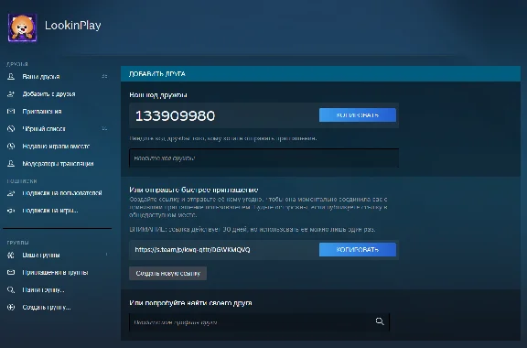The image size is (527, 348).
Task: Click the Найти группу magnifier icon
Action: 11,289
